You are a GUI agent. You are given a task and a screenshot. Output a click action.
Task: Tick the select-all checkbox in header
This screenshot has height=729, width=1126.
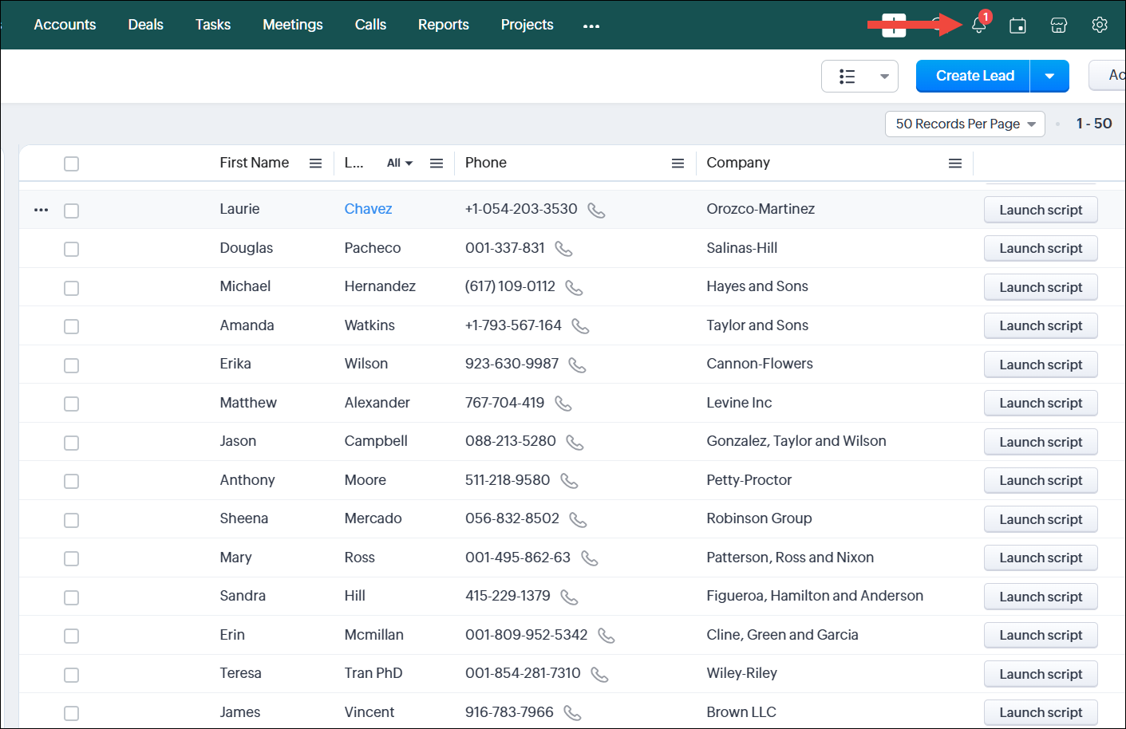pyautogui.click(x=72, y=164)
